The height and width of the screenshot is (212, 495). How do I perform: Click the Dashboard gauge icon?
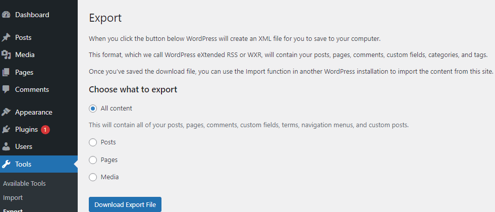6,15
